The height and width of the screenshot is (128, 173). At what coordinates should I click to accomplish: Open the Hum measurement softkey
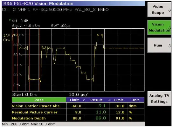[159, 45]
